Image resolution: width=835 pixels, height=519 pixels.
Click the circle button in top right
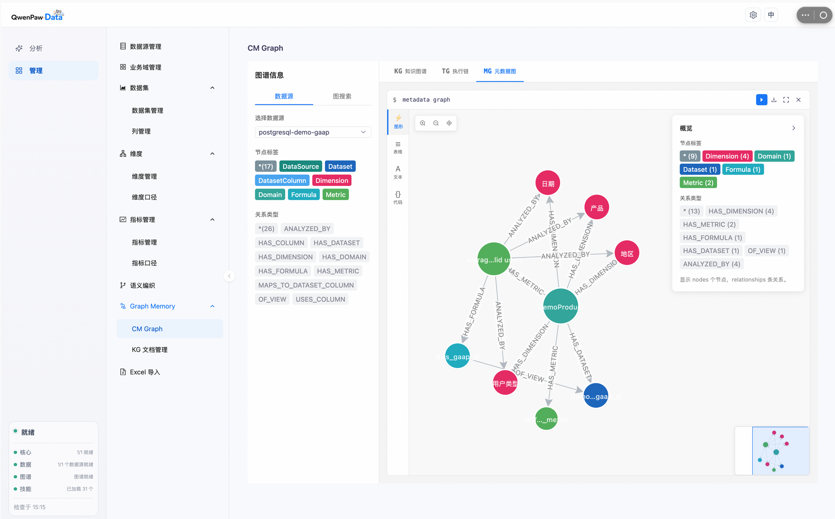[x=823, y=15]
